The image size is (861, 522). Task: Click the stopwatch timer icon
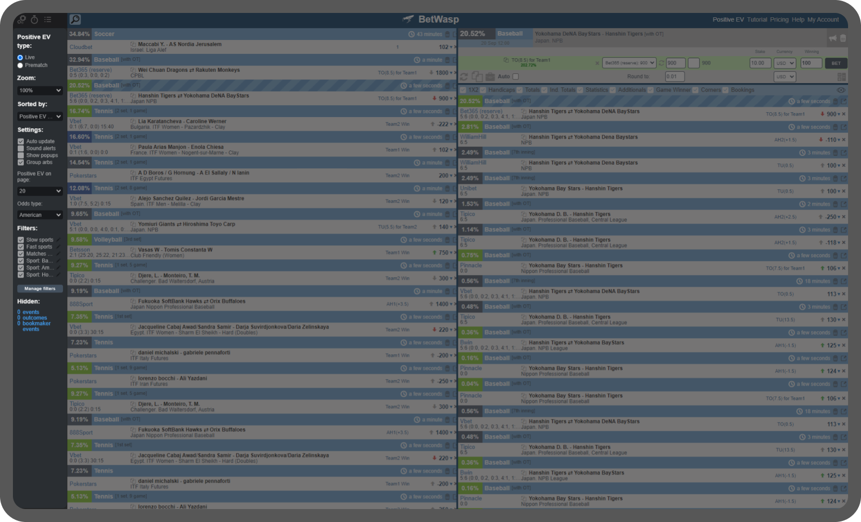34,19
